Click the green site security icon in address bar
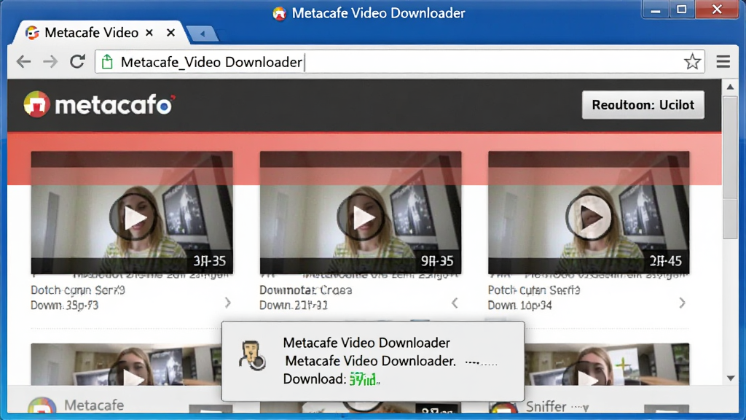 click(x=108, y=62)
